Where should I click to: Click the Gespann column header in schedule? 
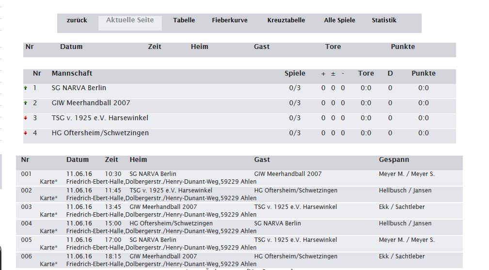tap(394, 159)
